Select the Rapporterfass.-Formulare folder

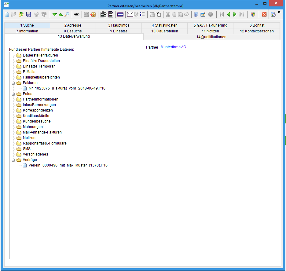[x=45, y=143]
